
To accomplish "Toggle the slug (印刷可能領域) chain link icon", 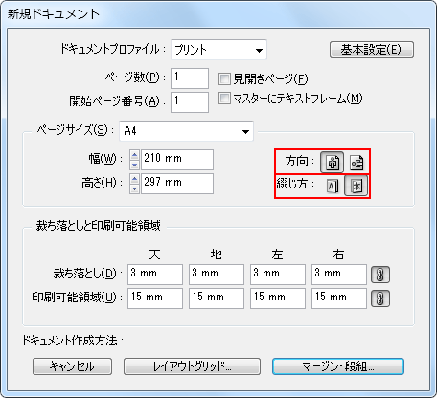I will tap(380, 298).
